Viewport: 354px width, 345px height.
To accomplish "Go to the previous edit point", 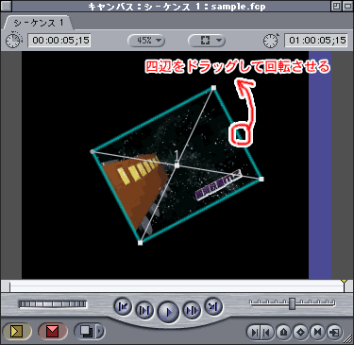I will [x=123, y=306].
